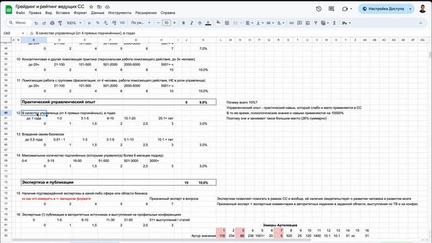Open horizontal align dropdown

pyautogui.click(x=249, y=23)
